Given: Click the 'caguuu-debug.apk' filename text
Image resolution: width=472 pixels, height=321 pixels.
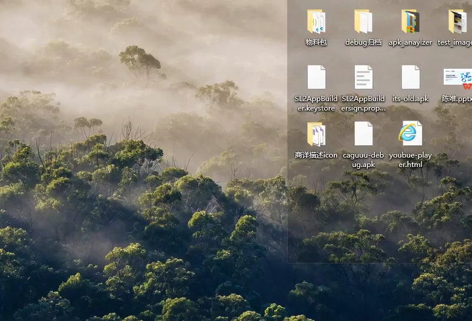Looking at the screenshot, I should tap(363, 160).
